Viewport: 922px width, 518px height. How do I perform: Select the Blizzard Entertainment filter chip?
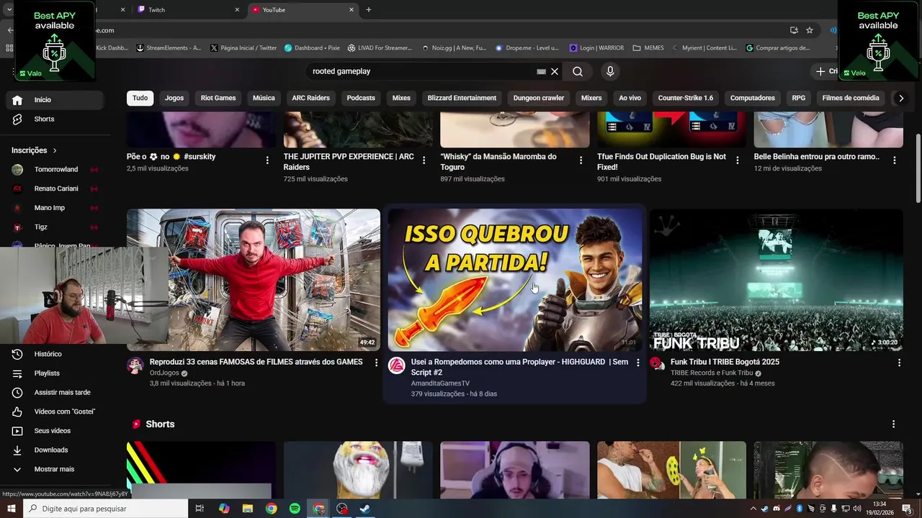tap(462, 98)
